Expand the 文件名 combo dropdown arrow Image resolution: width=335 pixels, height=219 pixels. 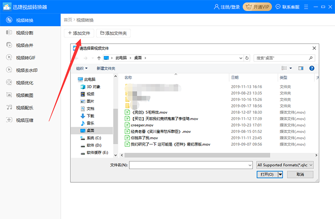coord(250,165)
